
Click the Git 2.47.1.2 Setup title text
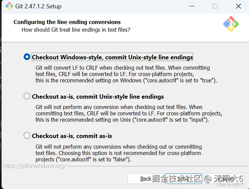[x=38, y=6]
